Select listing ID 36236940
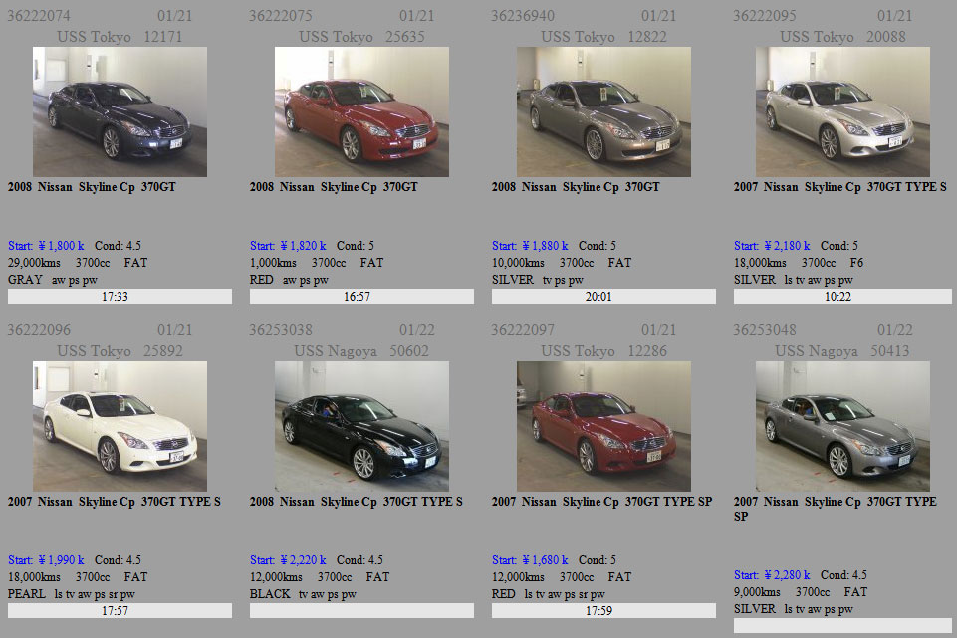Image resolution: width=957 pixels, height=638 pixels. 523,16
